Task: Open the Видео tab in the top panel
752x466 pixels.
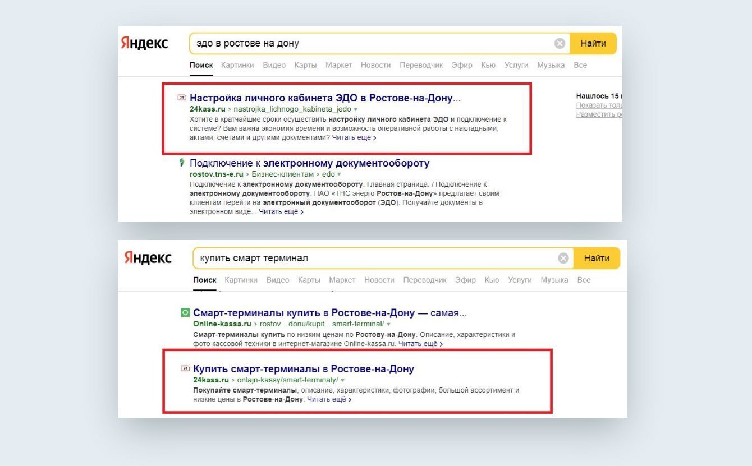Action: click(x=274, y=65)
